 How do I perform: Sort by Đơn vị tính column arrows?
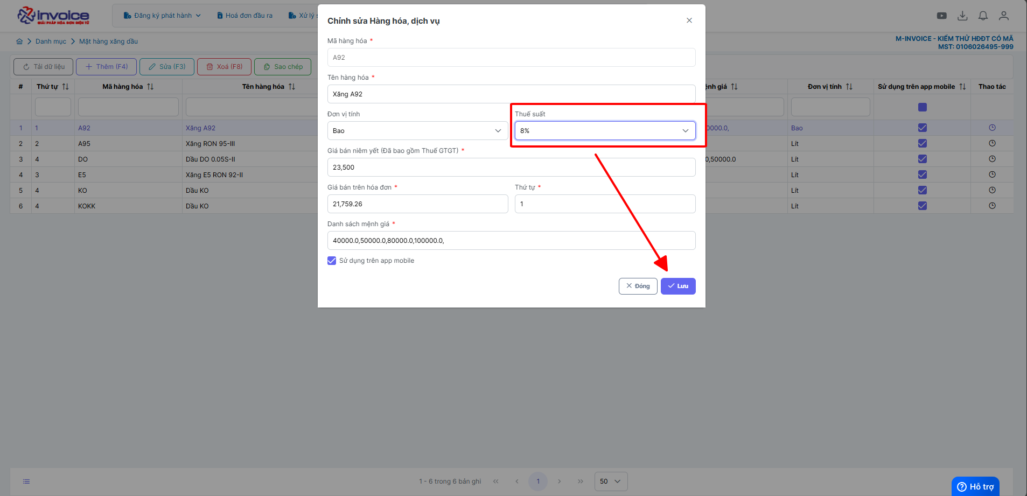[849, 87]
